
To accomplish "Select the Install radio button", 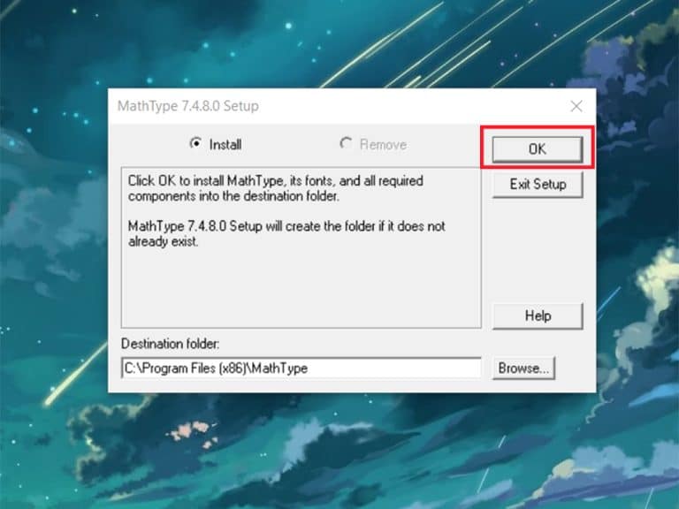I will pyautogui.click(x=195, y=143).
